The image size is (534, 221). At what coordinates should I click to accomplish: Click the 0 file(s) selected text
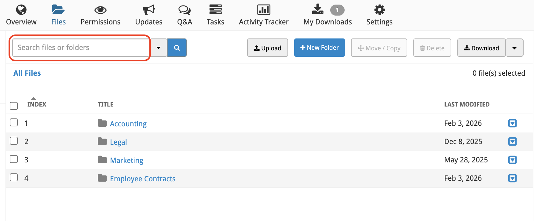point(499,73)
